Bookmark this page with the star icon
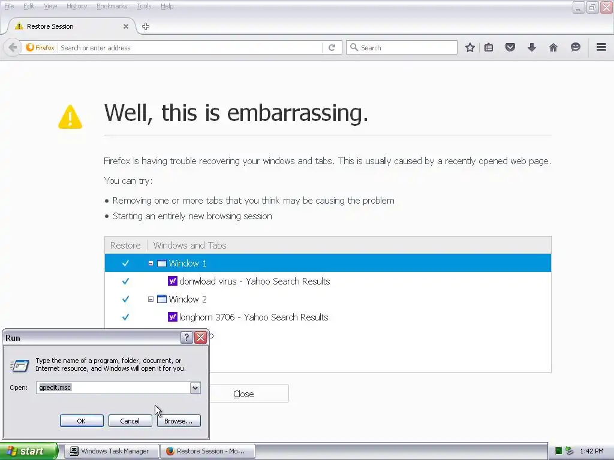Screen dimensions: 614x460 pos(470,47)
